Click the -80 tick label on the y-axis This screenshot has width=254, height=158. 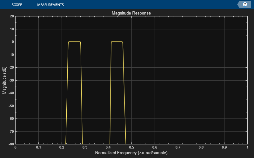[10, 144]
